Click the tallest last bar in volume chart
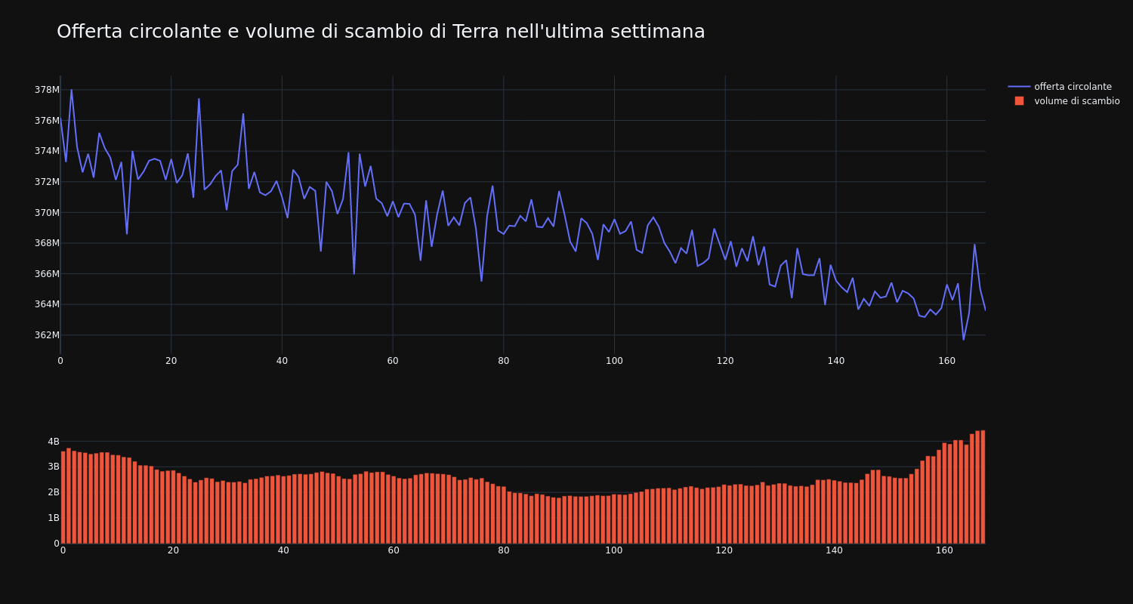1133x604 pixels. coord(983,487)
